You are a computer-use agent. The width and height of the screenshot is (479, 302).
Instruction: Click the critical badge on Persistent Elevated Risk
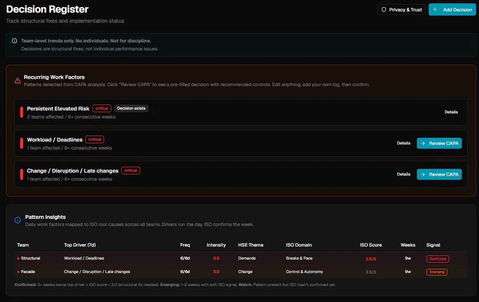[102, 108]
